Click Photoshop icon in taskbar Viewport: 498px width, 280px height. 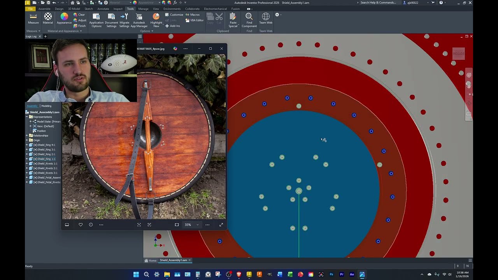tap(331, 274)
